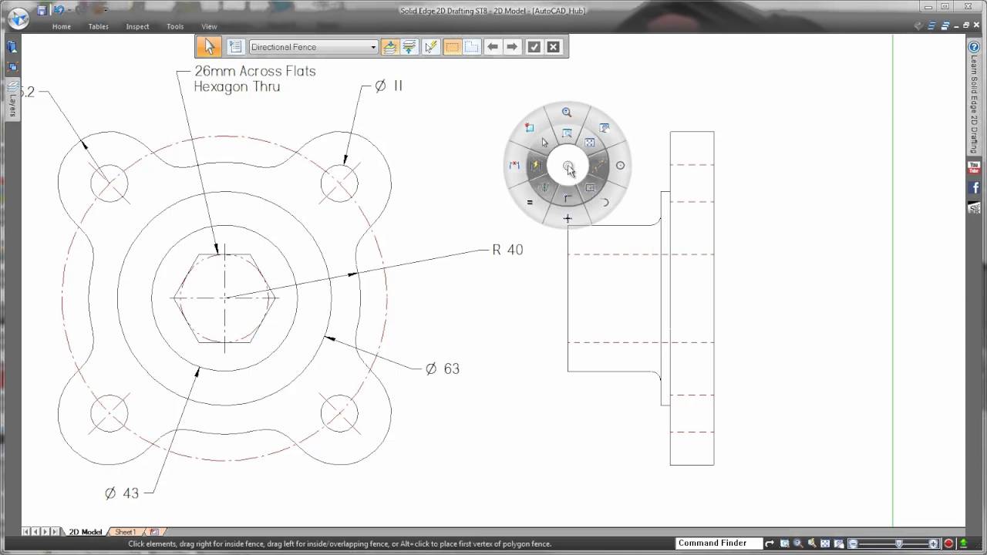Open the Tools ribbon tab
This screenshot has height=555, width=987.
pos(175,26)
